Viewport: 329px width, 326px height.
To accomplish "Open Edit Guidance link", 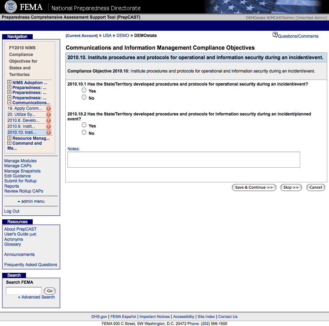I will (18, 176).
